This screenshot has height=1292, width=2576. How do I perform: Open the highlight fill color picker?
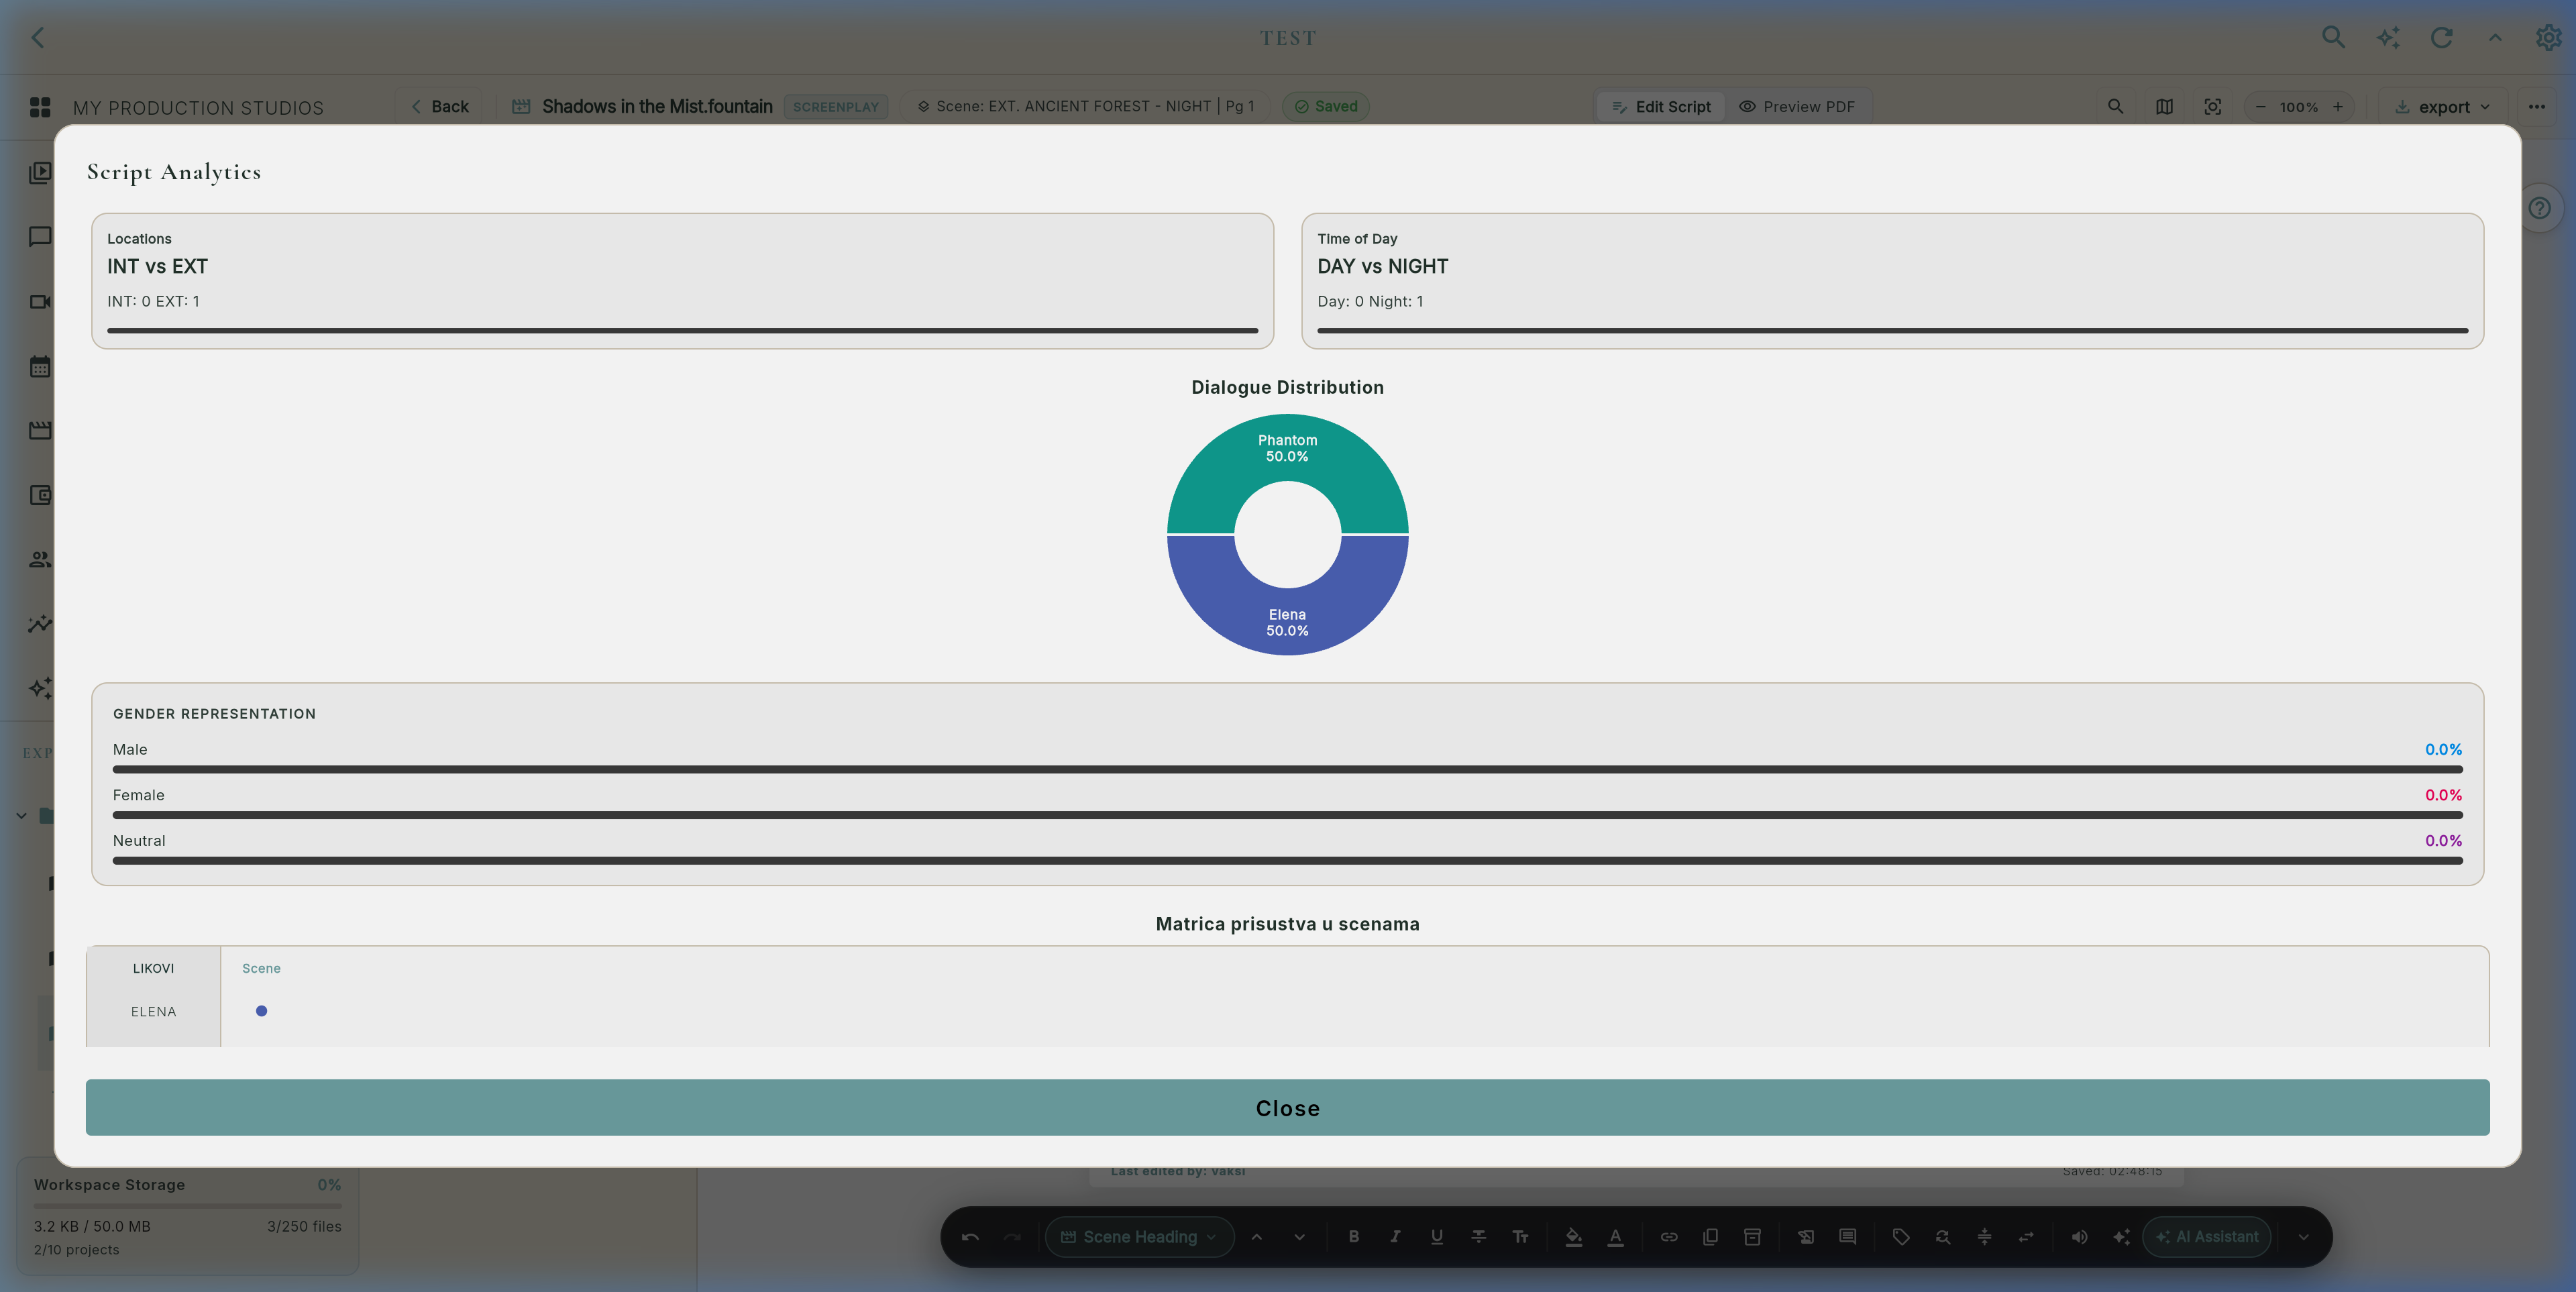(1573, 1237)
